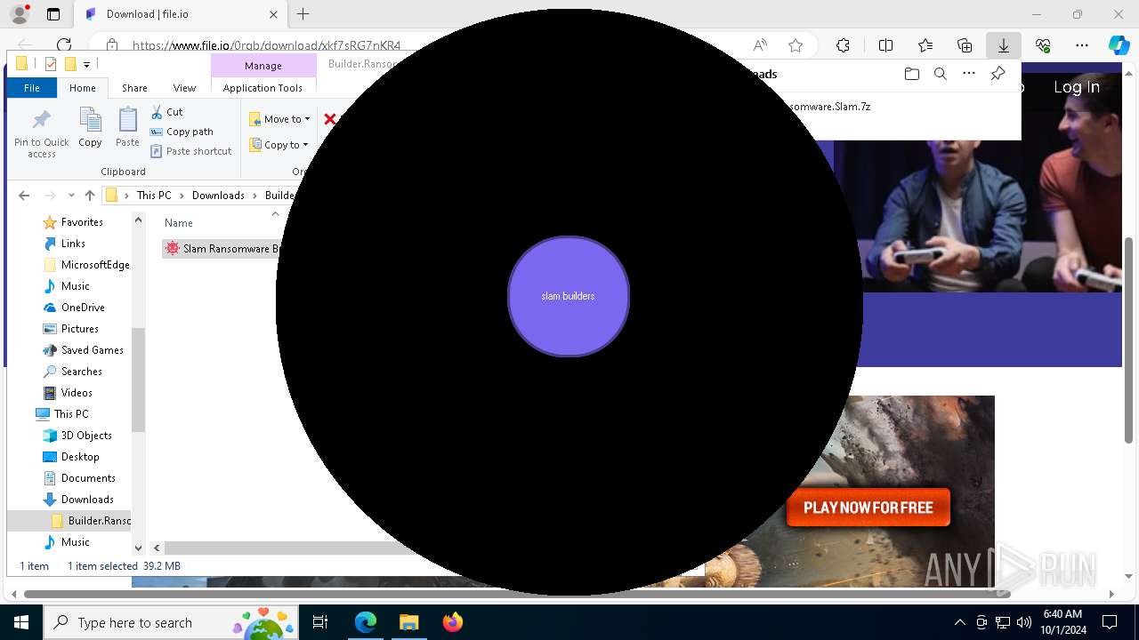Go back in File Explorer
The image size is (1139, 640).
coord(24,196)
